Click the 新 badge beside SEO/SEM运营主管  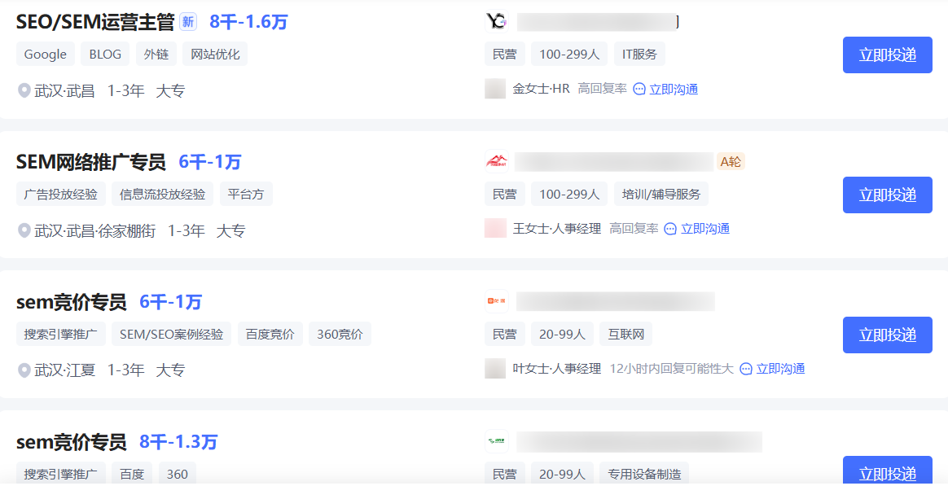[188, 22]
